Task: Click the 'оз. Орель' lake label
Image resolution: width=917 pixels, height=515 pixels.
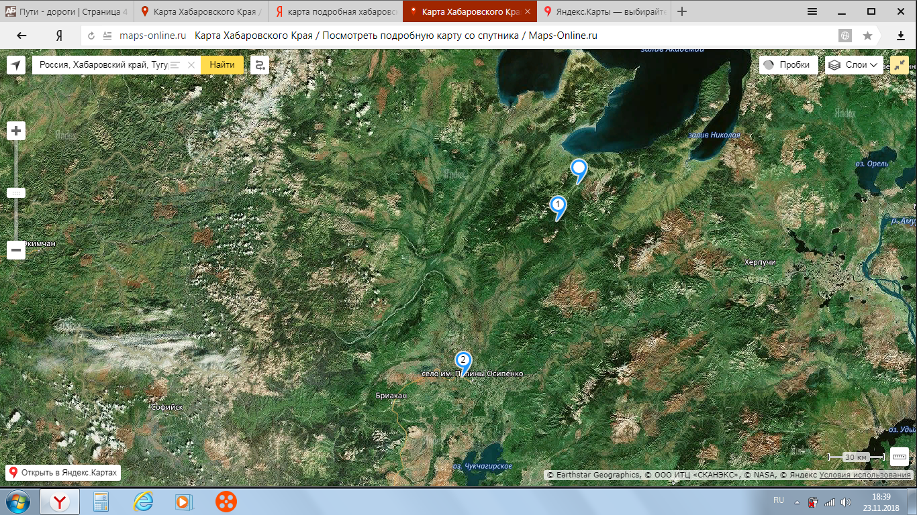Action: (871, 164)
